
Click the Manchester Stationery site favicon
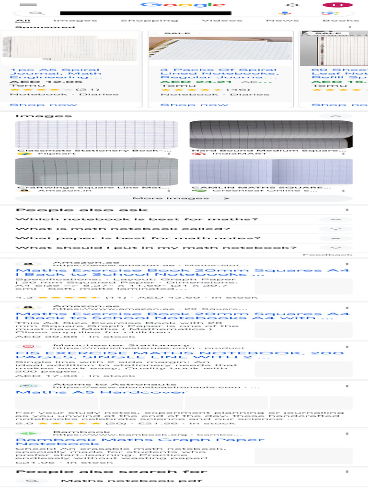point(28,347)
